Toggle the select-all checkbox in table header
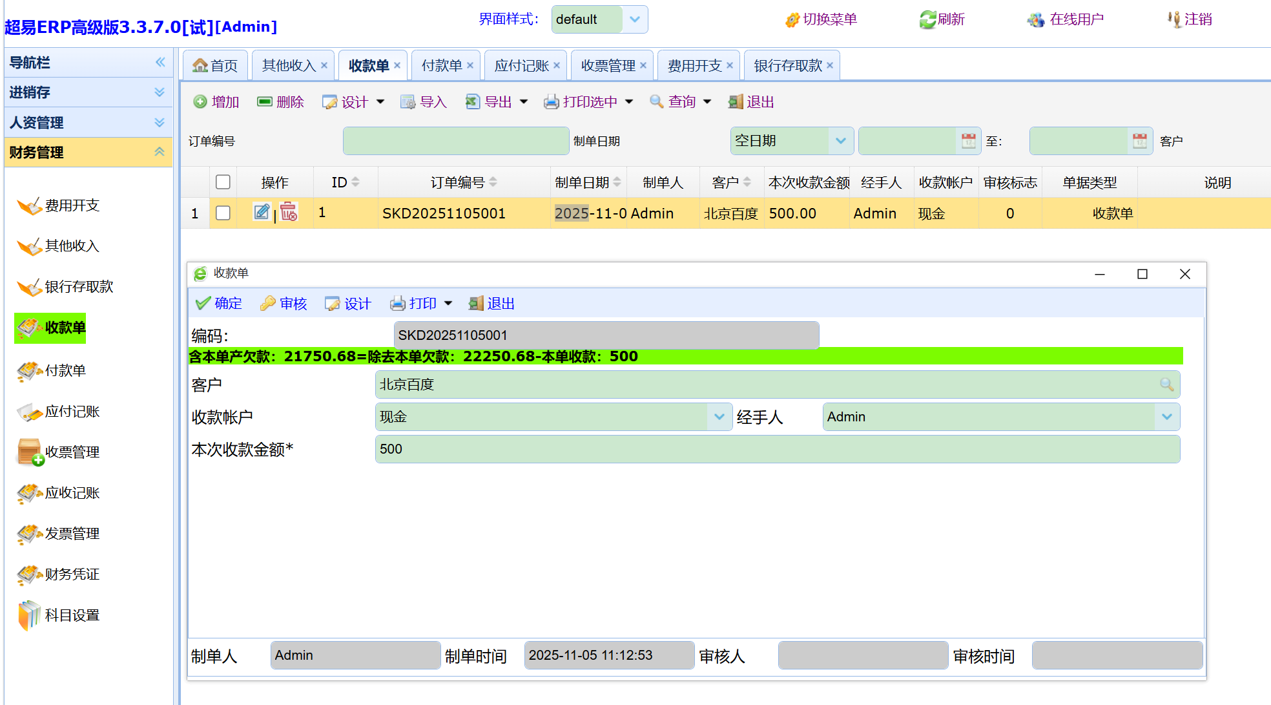 pyautogui.click(x=223, y=182)
